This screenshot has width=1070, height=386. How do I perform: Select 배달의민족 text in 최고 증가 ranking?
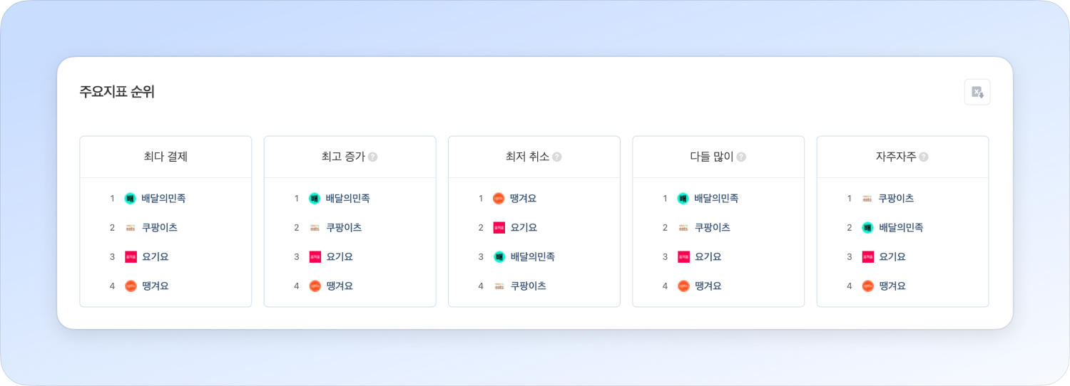(347, 199)
